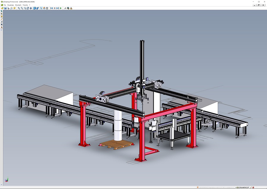Screen dimensions: 267x189
Task: Toggle perspective view cube icon
Action: tap(38, 8)
